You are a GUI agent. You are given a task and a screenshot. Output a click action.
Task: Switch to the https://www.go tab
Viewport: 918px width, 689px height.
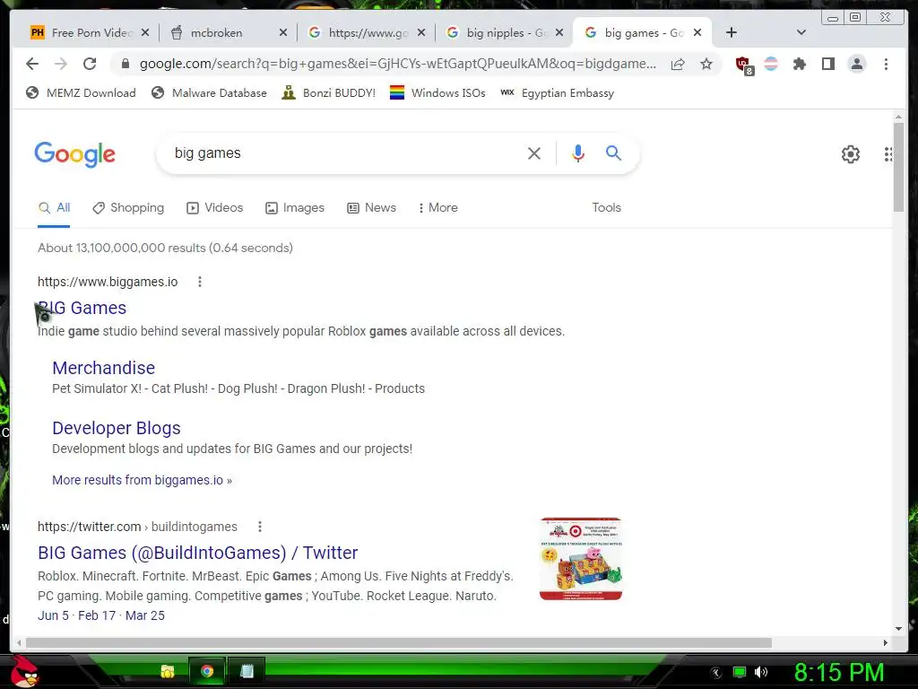point(366,33)
